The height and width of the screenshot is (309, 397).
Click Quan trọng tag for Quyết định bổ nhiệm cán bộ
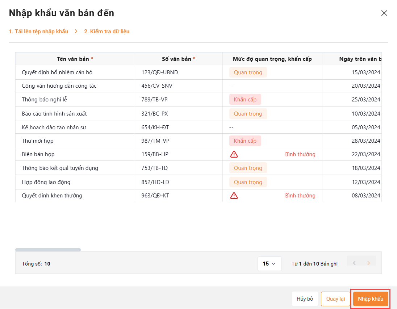pyautogui.click(x=248, y=72)
